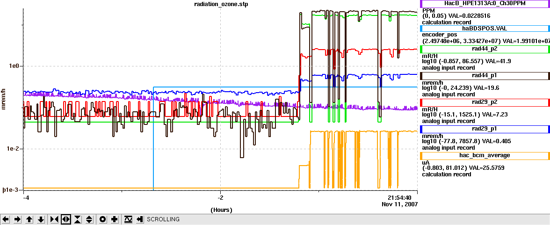Click the 'Nov 11, 2007' date label
Image resolution: width=550 pixels, height=225 pixels.
tap(399, 204)
